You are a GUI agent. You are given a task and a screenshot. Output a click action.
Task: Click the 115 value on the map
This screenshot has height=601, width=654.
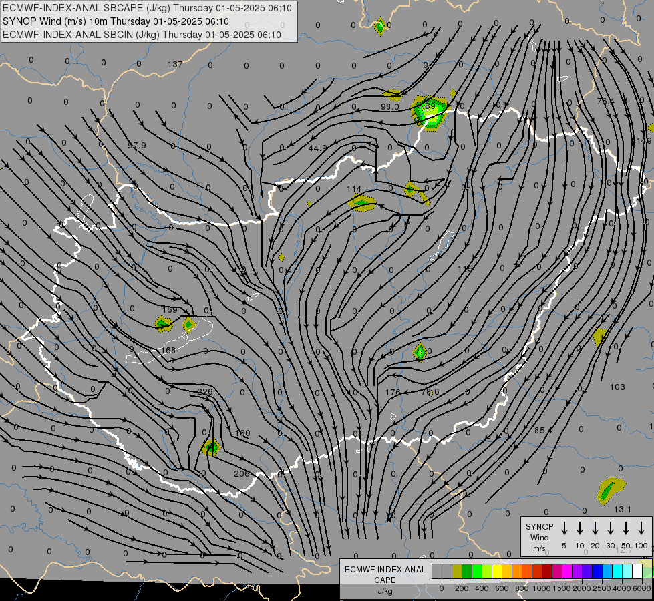(x=465, y=268)
